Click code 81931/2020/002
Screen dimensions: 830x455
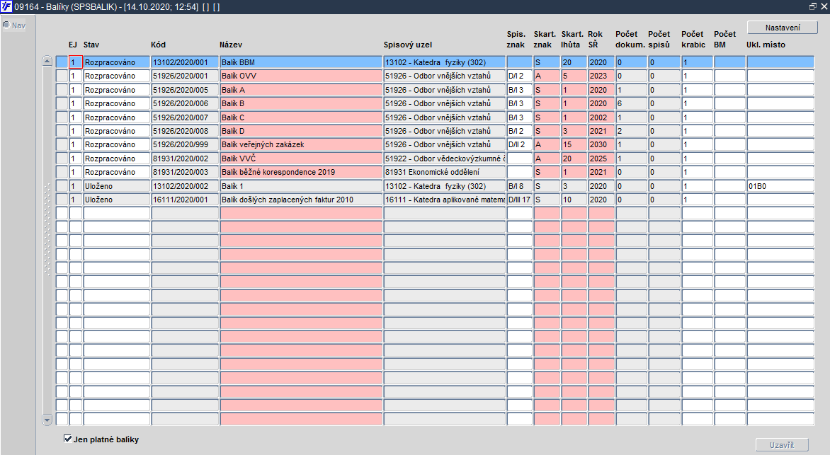[185, 159]
